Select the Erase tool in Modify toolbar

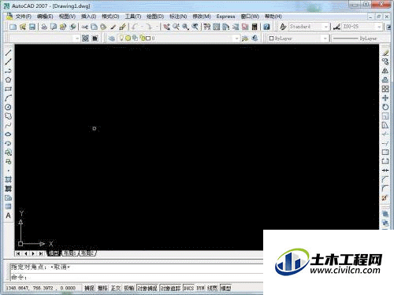coord(385,53)
